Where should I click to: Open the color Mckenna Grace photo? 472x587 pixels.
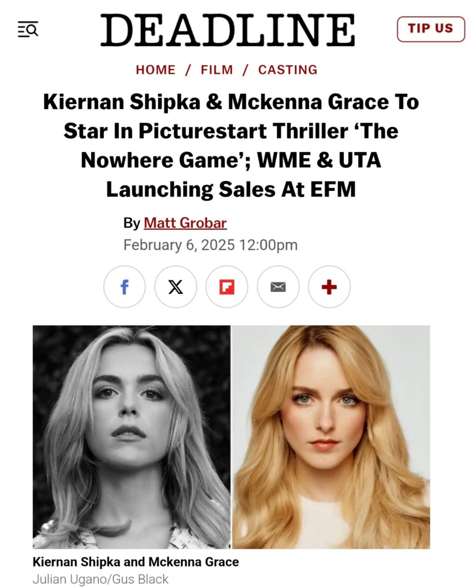tap(331, 437)
